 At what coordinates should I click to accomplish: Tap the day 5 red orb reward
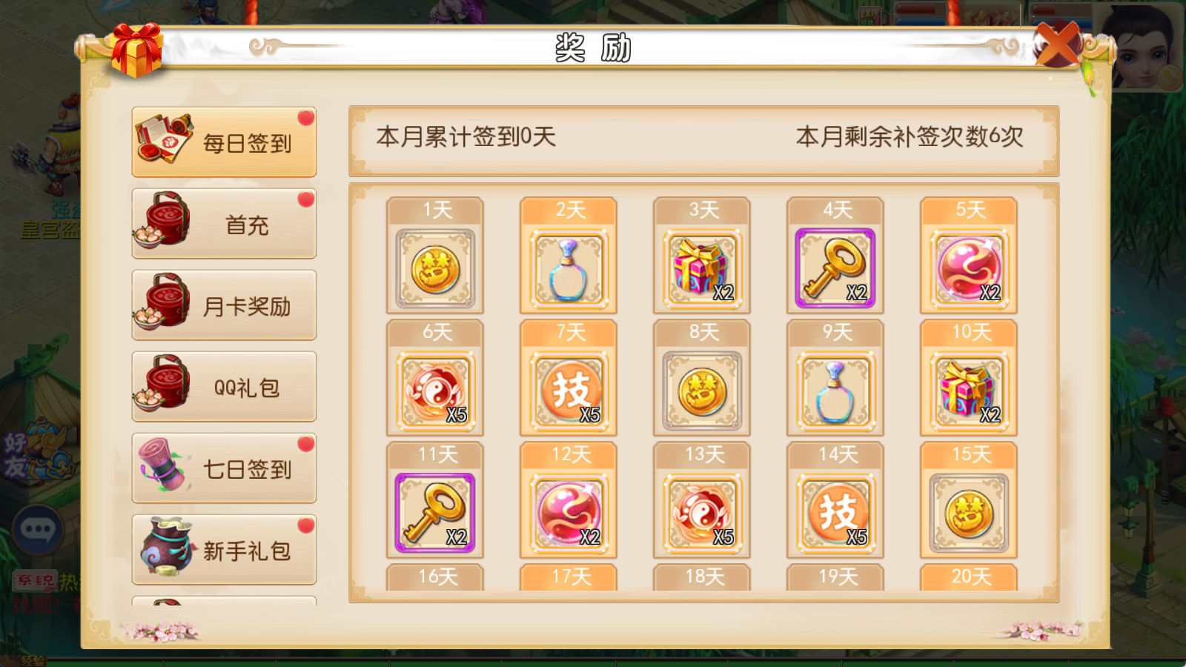coord(969,268)
